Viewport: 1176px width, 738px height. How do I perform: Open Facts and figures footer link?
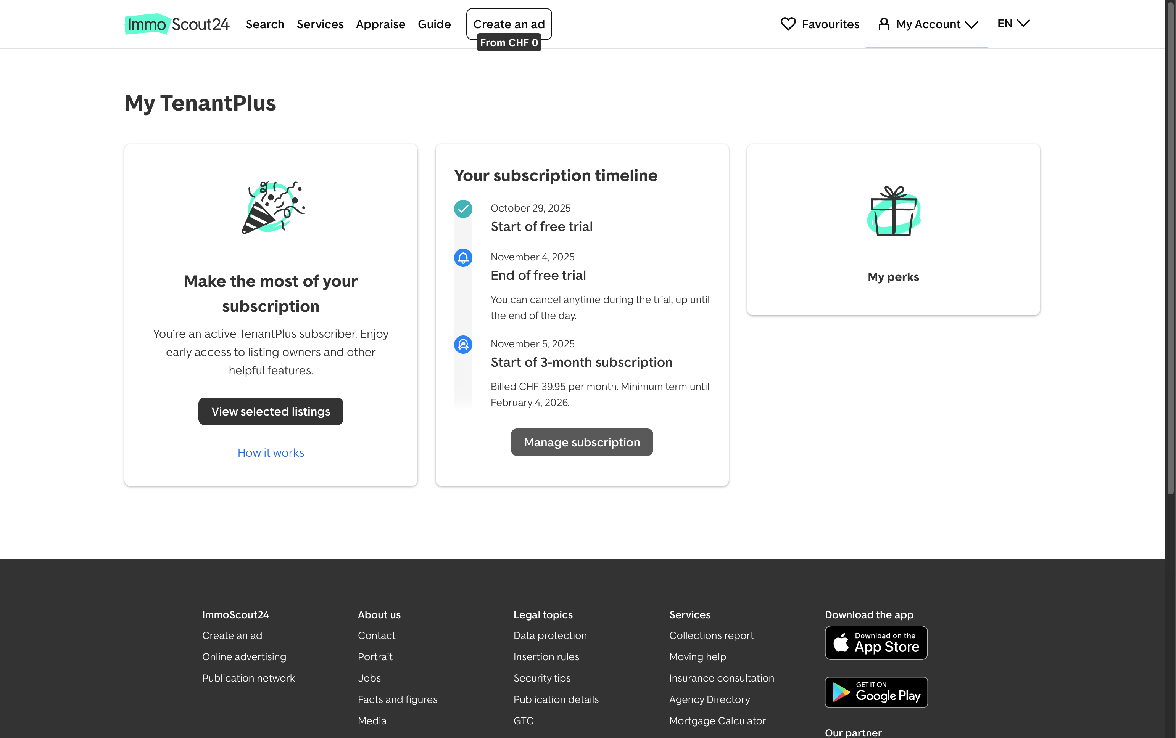pos(398,699)
